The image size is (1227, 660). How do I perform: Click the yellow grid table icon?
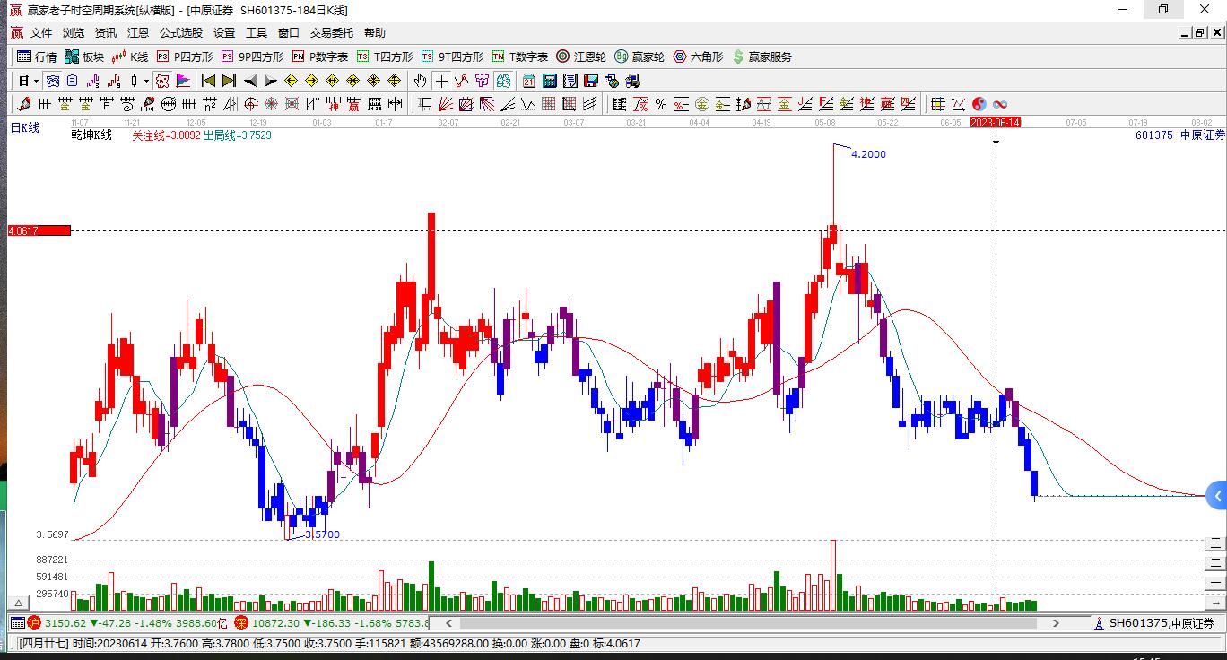938,104
